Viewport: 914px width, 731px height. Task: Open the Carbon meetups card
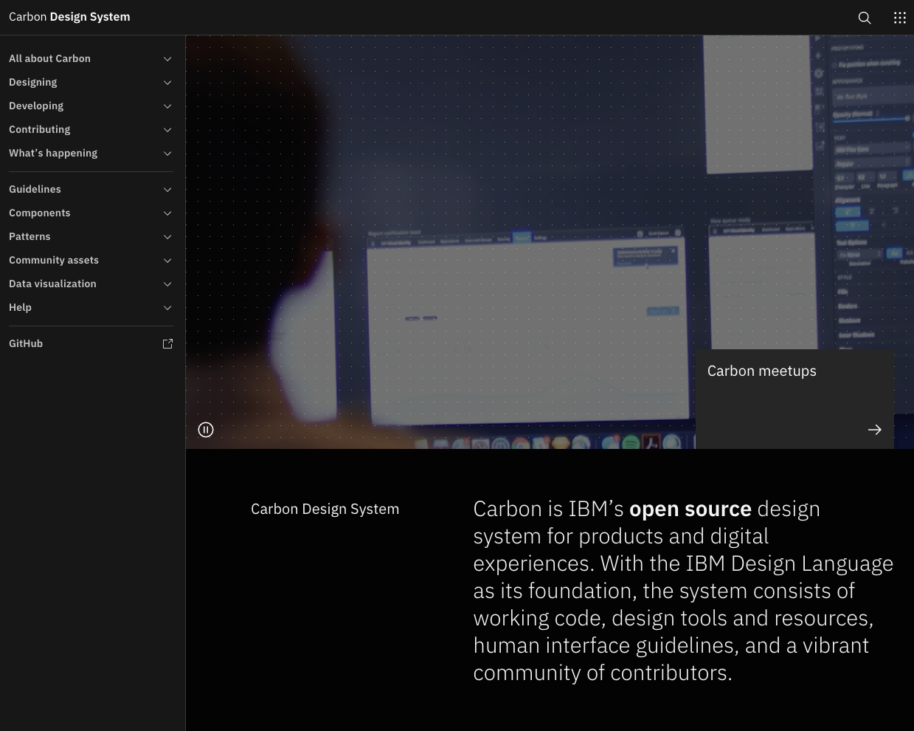tap(794, 399)
